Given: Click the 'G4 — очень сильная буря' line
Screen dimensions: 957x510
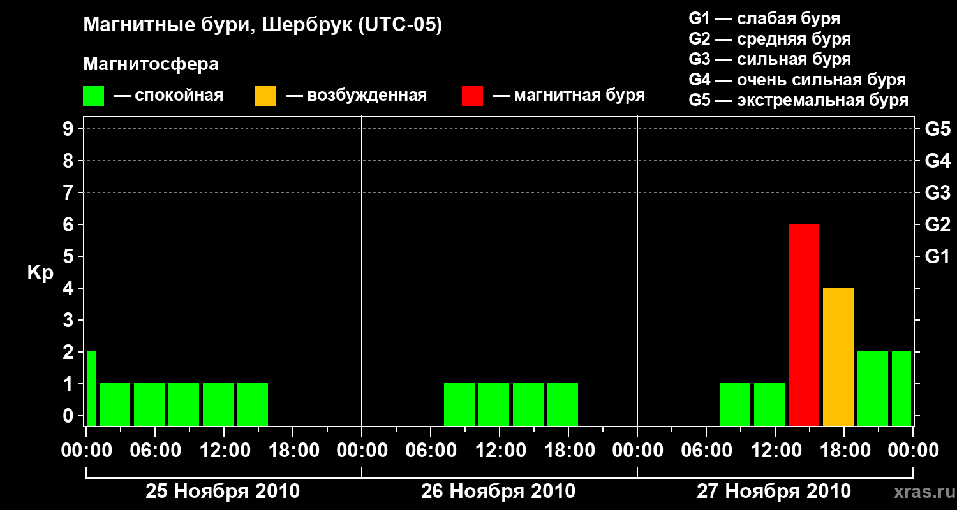Looking at the screenshot, I should pyautogui.click(x=797, y=80).
